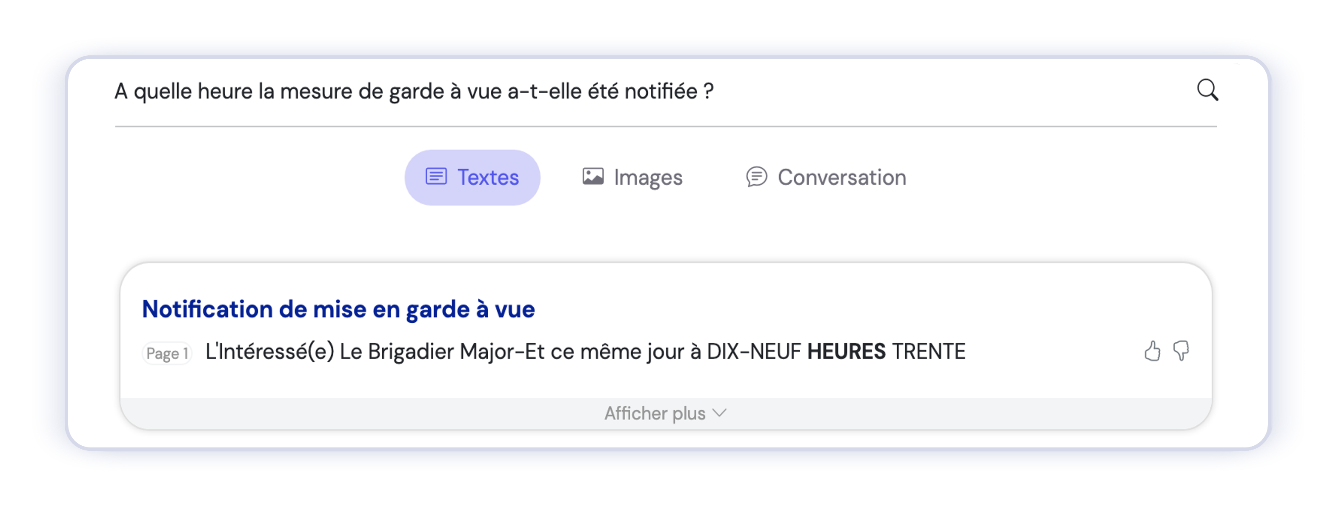Open the "Notification de mise en garde à vue" link

click(x=338, y=309)
